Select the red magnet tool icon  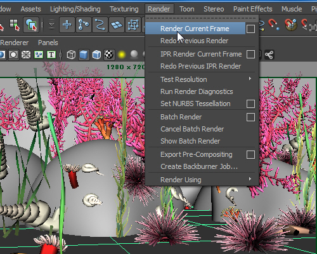click(x=274, y=25)
